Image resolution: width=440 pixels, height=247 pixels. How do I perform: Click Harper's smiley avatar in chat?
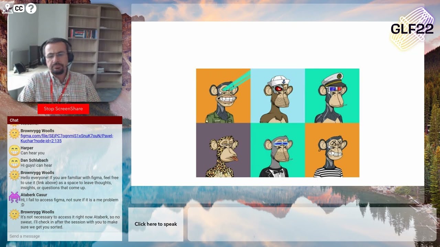tap(14, 151)
